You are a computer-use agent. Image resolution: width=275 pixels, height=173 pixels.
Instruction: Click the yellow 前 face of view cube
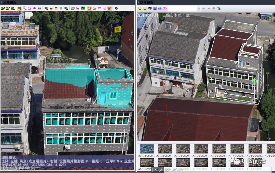[x=117, y=29]
